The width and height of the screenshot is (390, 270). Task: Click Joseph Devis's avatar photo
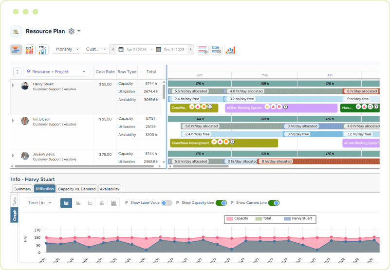(x=25, y=156)
